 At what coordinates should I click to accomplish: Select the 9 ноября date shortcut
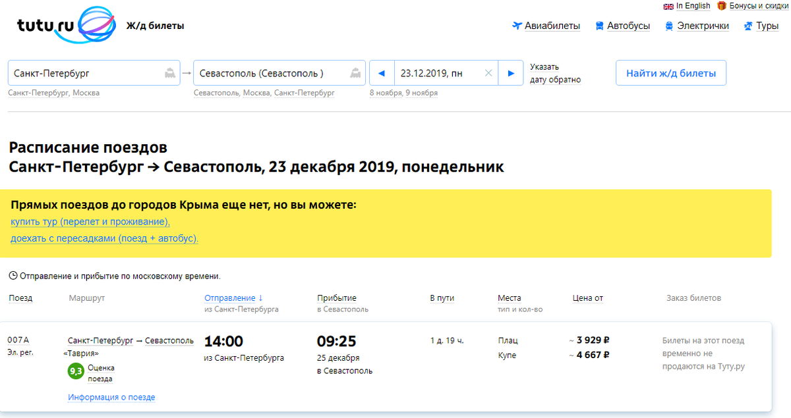pos(421,93)
